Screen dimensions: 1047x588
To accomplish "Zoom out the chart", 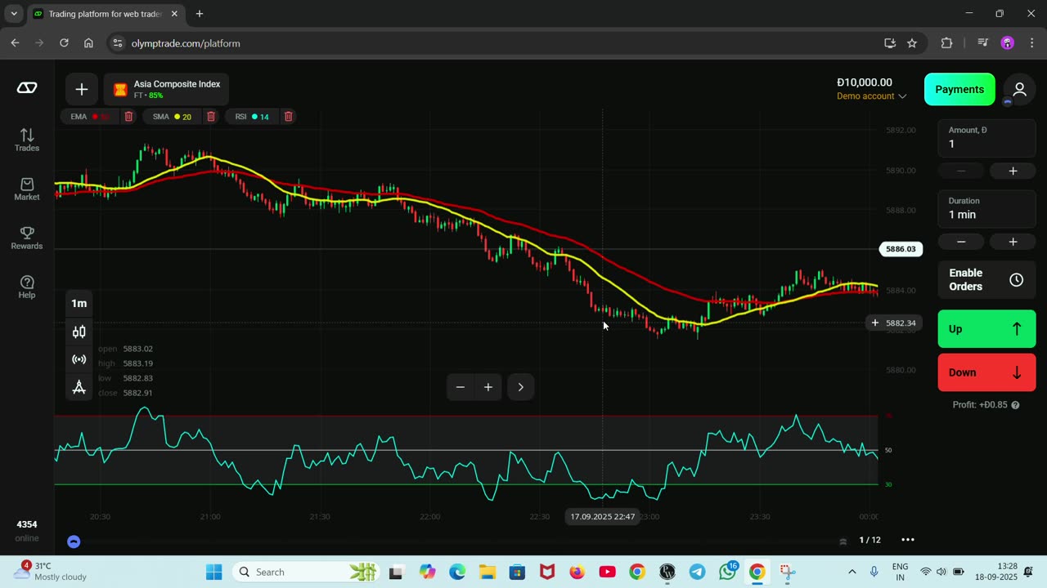I will 461,387.
